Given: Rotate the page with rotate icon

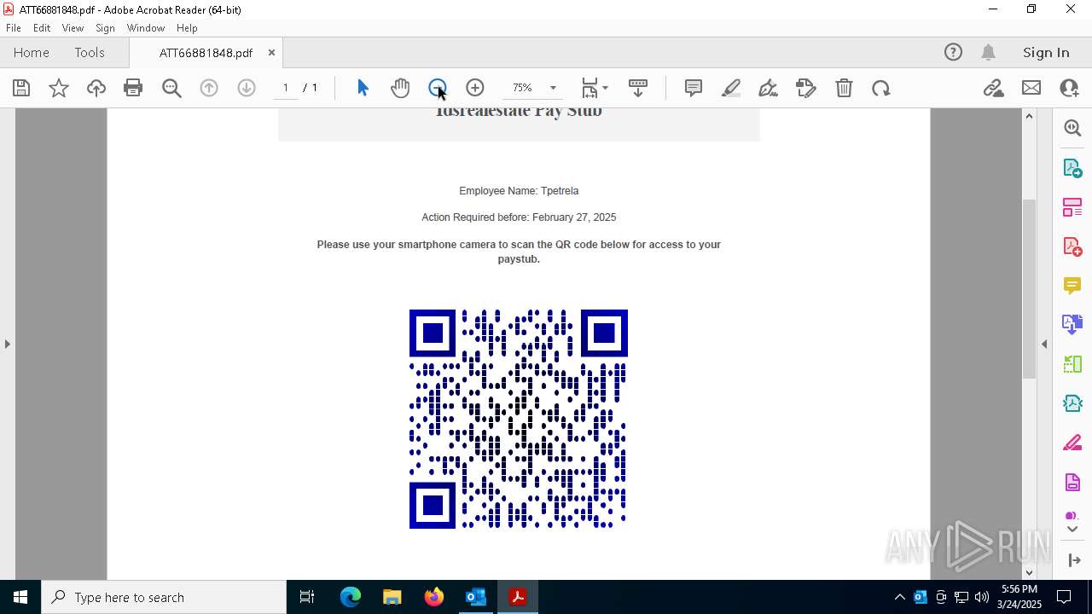Looking at the screenshot, I should [881, 88].
